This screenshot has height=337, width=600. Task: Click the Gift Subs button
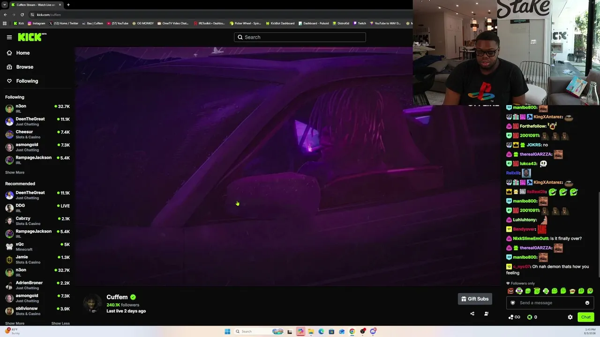(475, 299)
